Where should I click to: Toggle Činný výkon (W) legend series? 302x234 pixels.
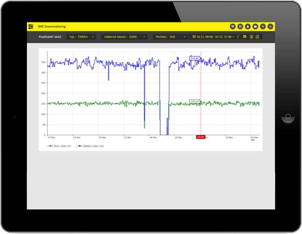(59, 146)
